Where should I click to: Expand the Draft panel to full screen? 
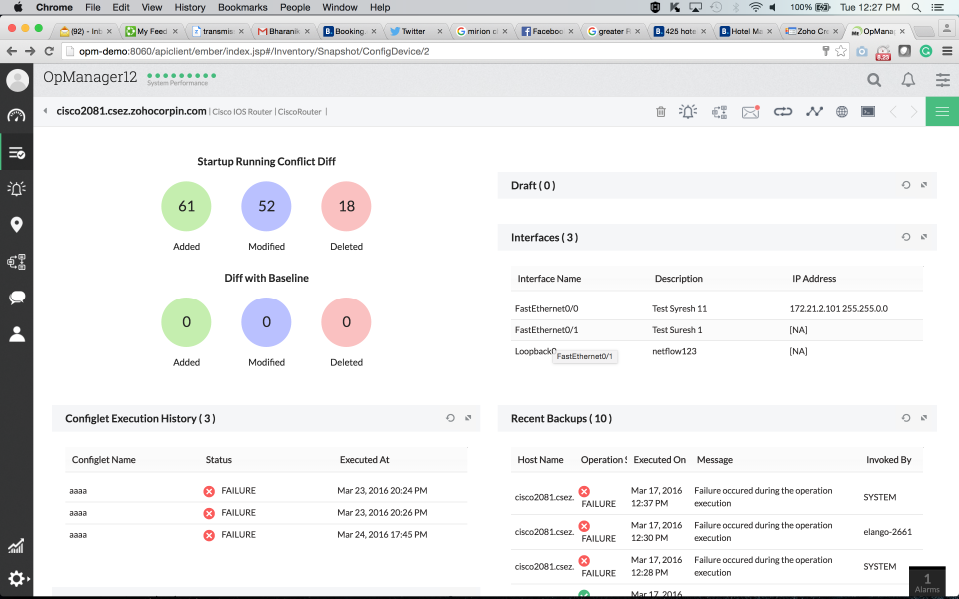click(x=924, y=185)
